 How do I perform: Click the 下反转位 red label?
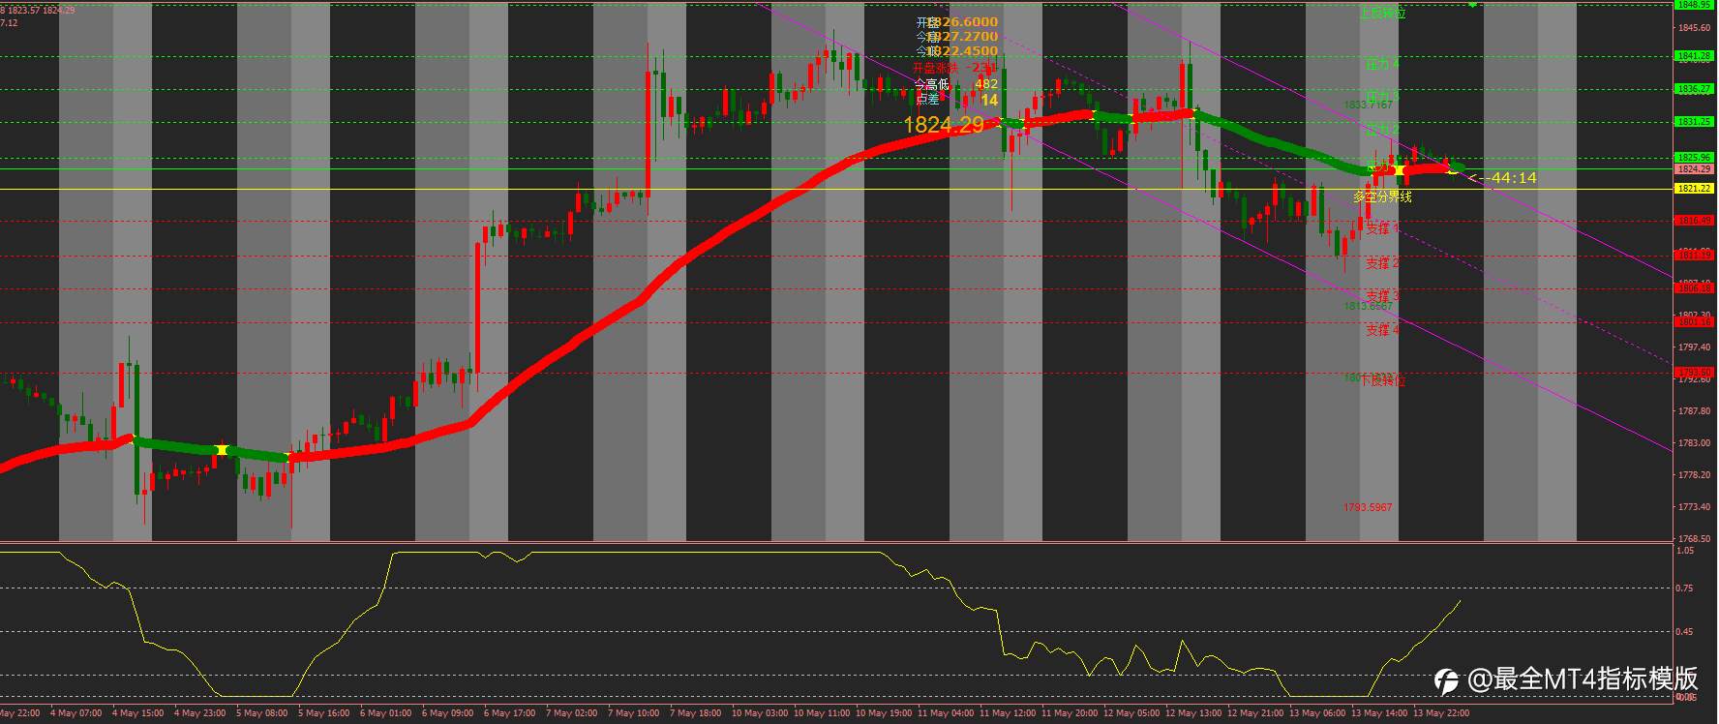coord(1382,380)
